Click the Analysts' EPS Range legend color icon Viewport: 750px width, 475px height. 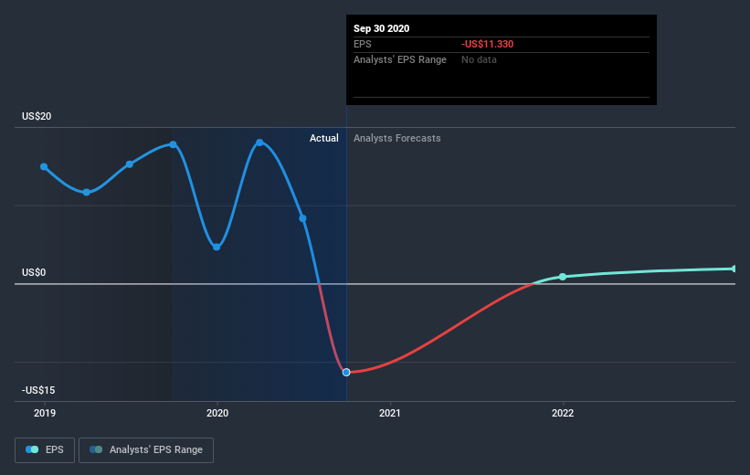point(96,449)
